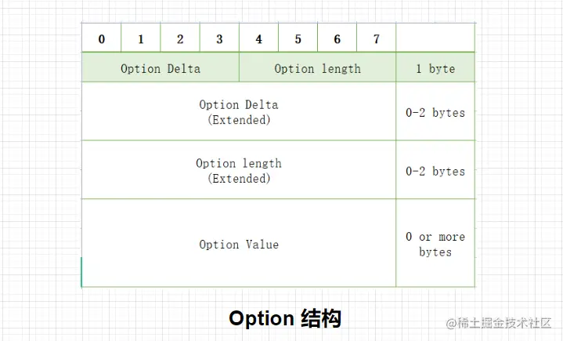The width and height of the screenshot is (563, 341).
Task: Select the bit 7 header cell
Action: (377, 38)
